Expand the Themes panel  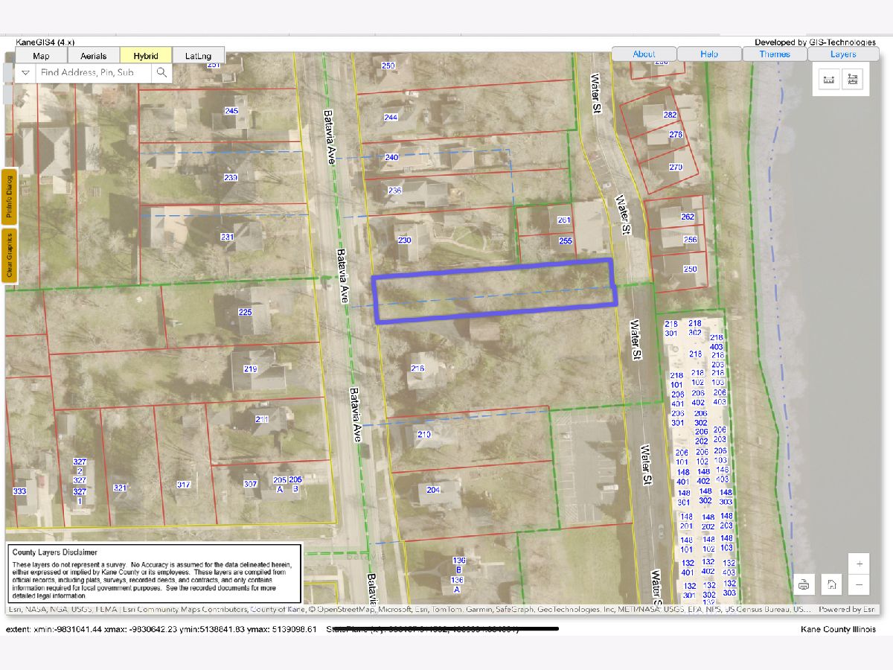coord(775,54)
